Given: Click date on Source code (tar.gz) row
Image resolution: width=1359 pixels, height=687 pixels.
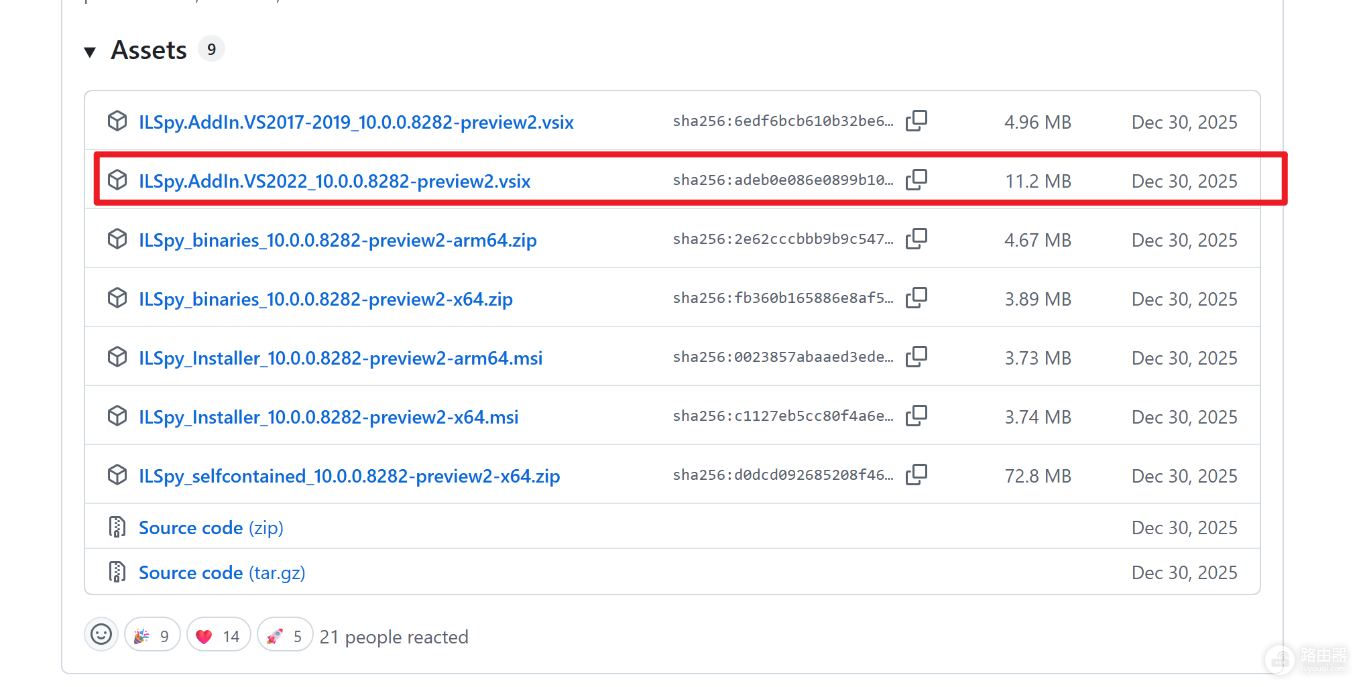Looking at the screenshot, I should 1185,572.
